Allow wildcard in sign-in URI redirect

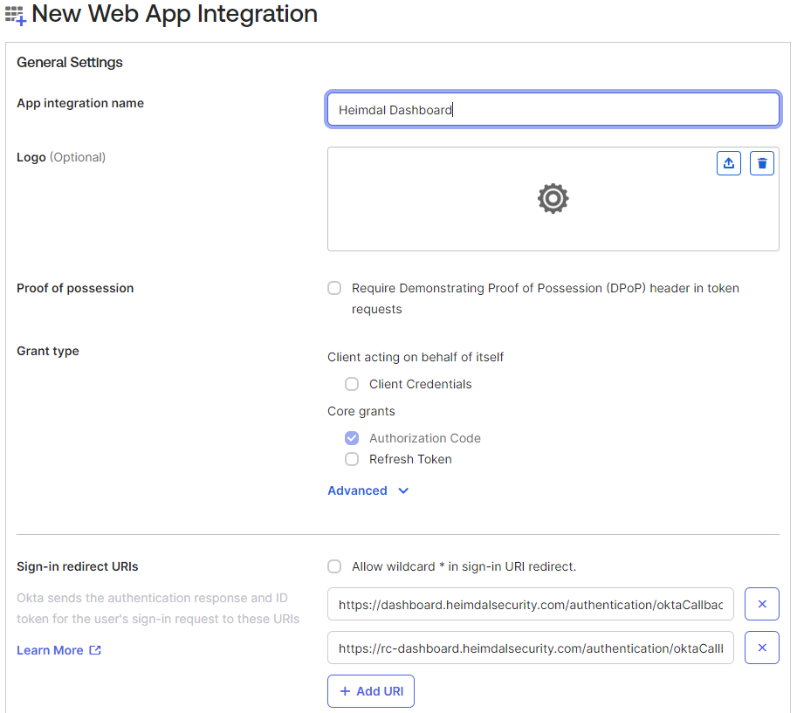pyautogui.click(x=334, y=566)
